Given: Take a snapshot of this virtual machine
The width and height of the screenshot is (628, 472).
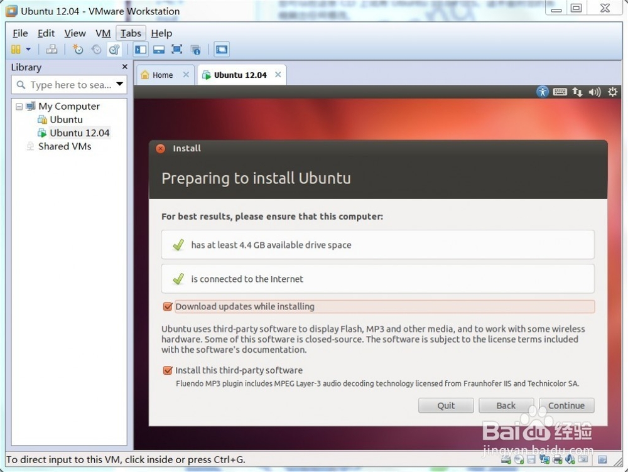Looking at the screenshot, I should [x=78, y=49].
